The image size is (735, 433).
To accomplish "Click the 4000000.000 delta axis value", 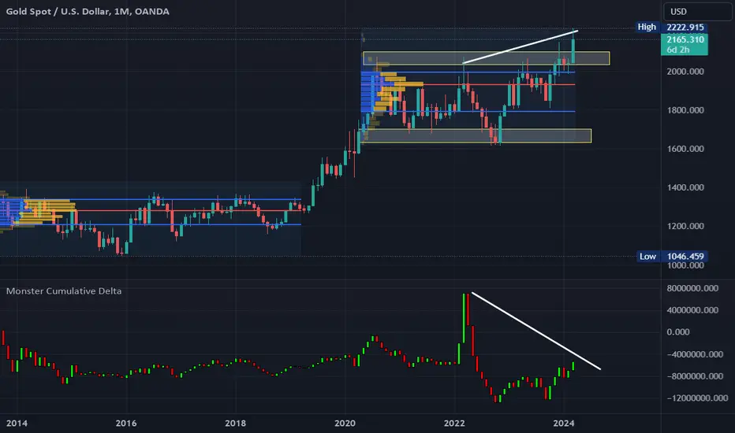I will tap(692, 310).
